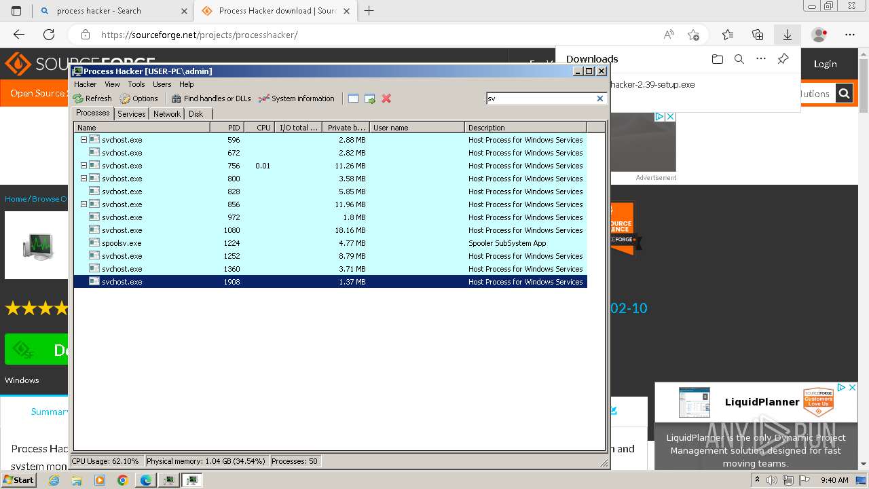This screenshot has height=489, width=869.
Task: Select the Processes tab
Action: (x=93, y=113)
